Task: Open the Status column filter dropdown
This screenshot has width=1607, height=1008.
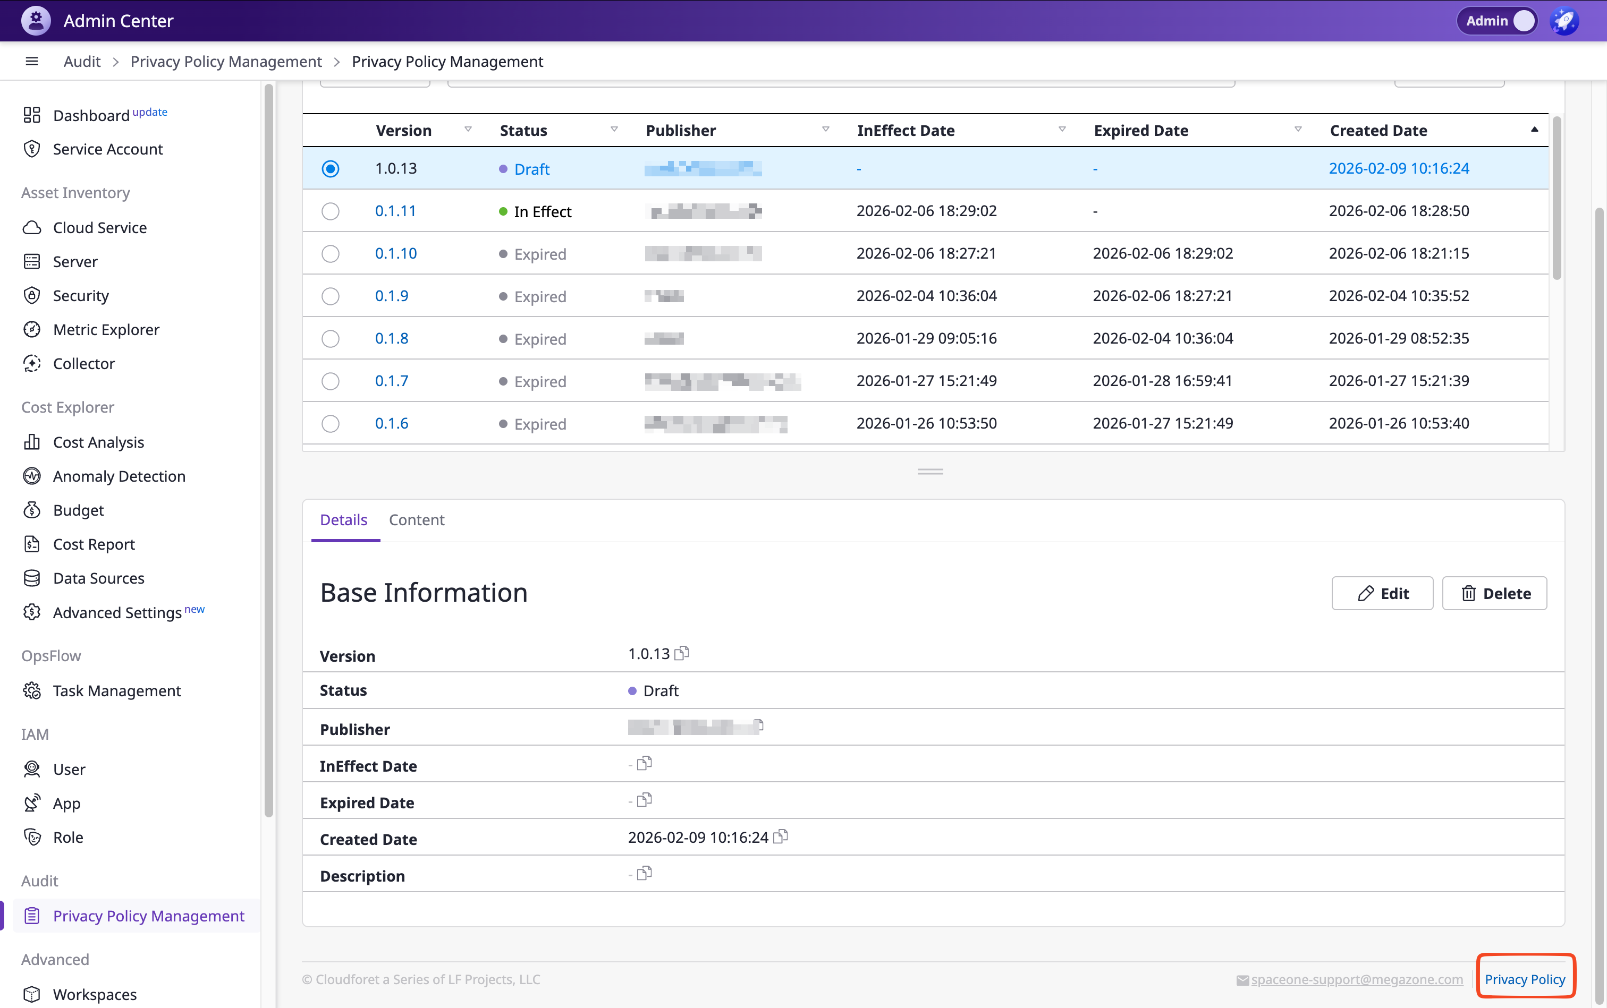Action: (614, 130)
